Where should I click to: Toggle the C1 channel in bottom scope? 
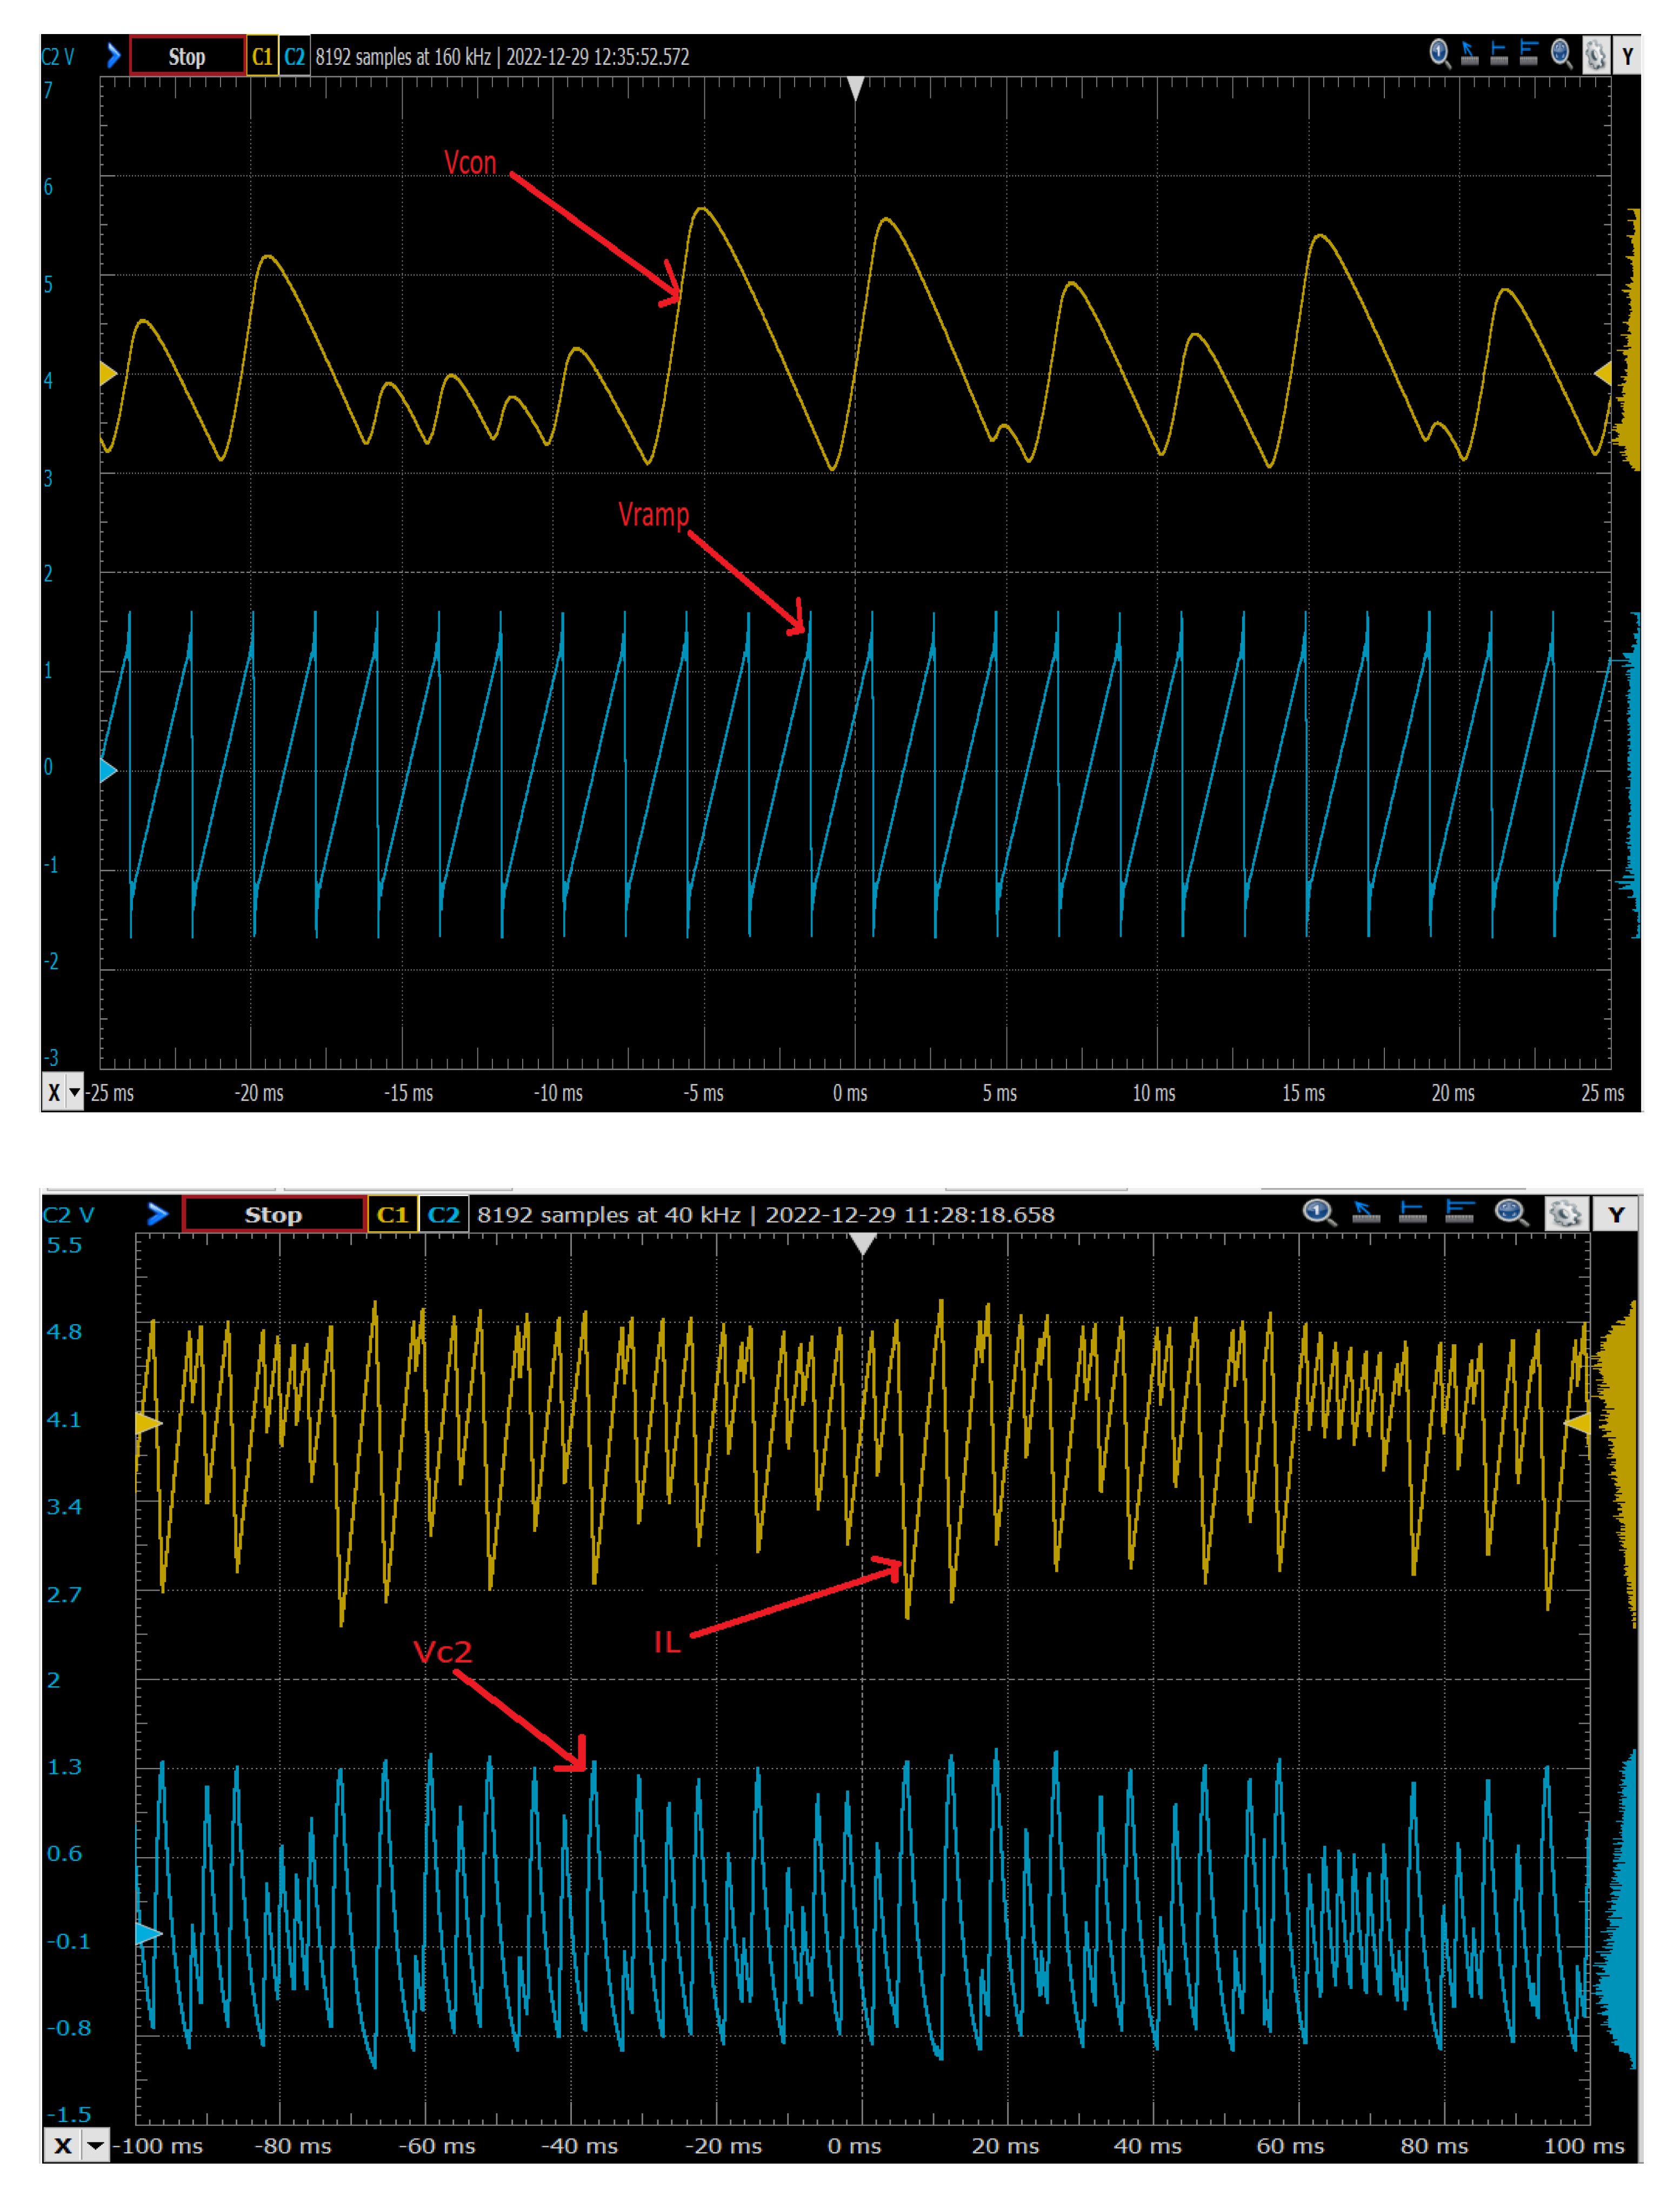[x=392, y=1214]
